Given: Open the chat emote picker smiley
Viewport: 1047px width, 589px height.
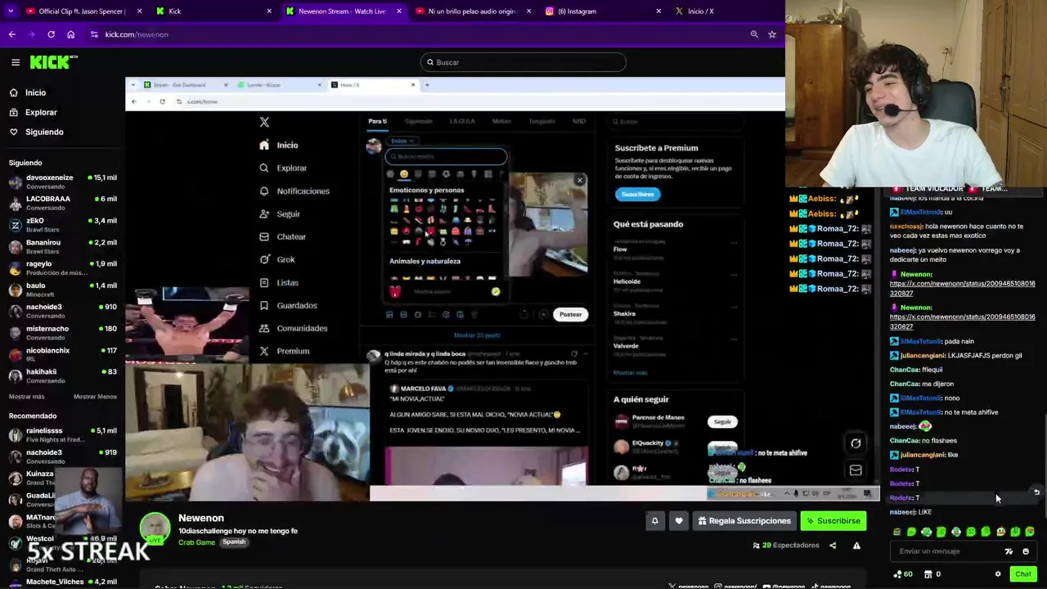Looking at the screenshot, I should (1026, 551).
